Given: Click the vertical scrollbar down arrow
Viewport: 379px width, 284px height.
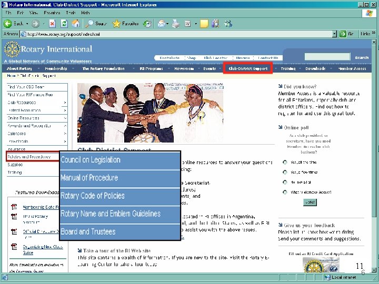Looking at the screenshot, I should [x=374, y=270].
